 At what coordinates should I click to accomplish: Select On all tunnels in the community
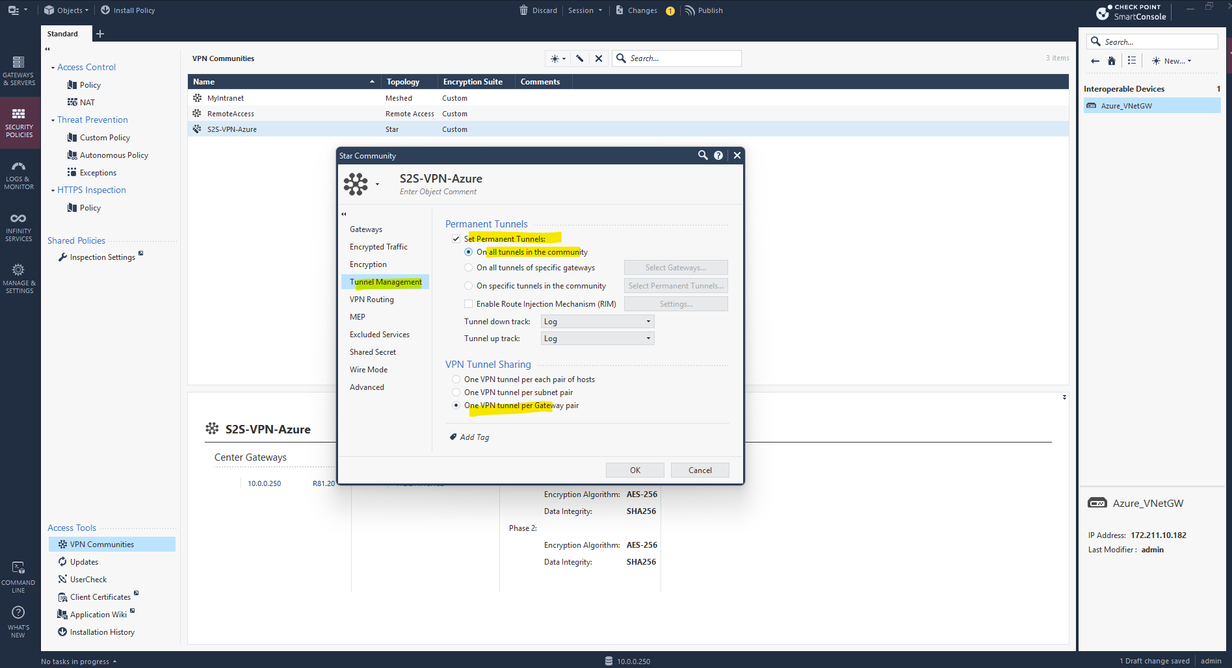pyautogui.click(x=469, y=252)
